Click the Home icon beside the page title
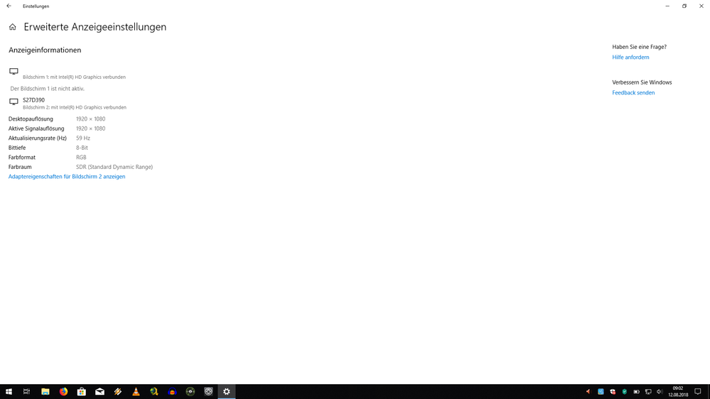This screenshot has height=399, width=710. [x=12, y=27]
